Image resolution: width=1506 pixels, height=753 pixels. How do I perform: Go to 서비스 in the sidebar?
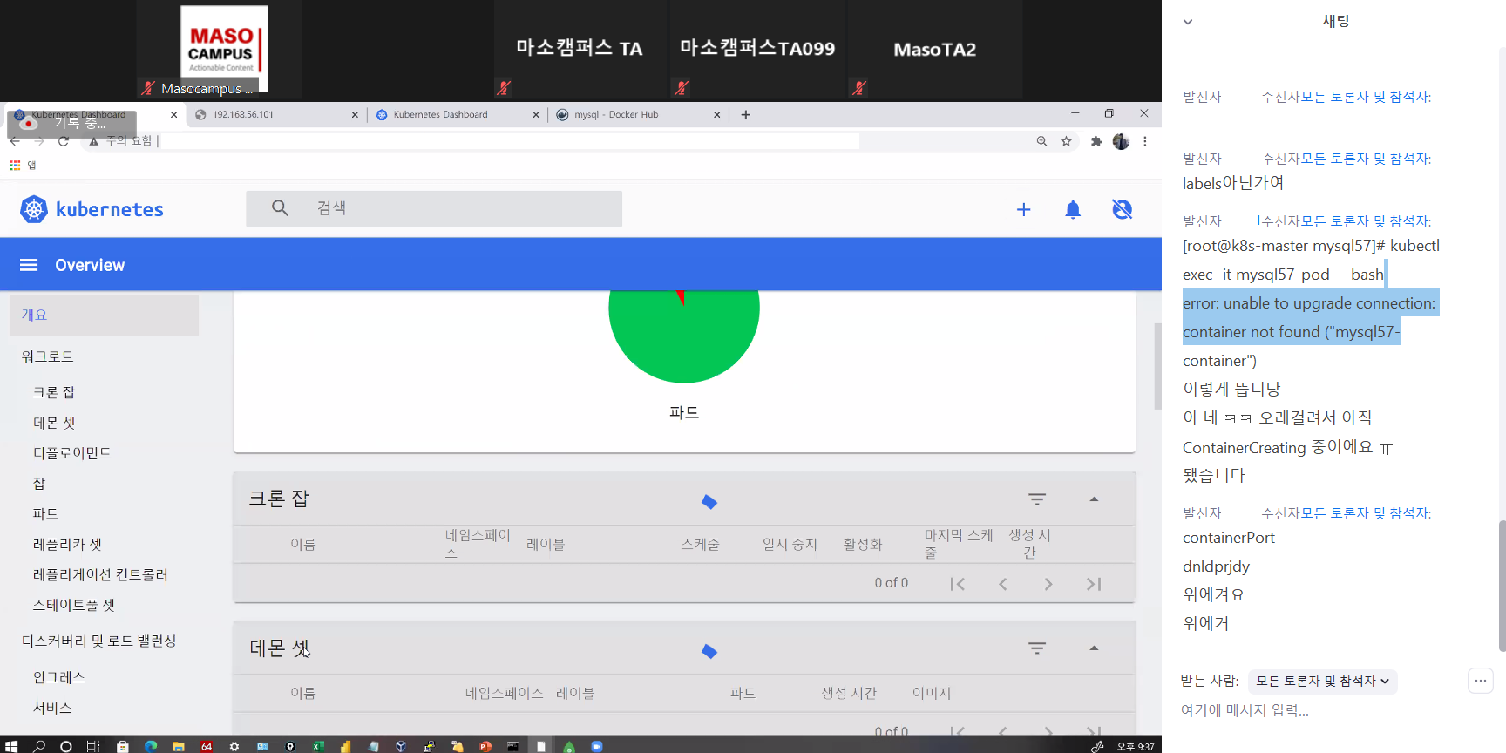click(52, 708)
